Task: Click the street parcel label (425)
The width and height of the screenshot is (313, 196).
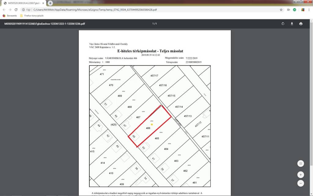Action: pyautogui.click(x=114, y=125)
